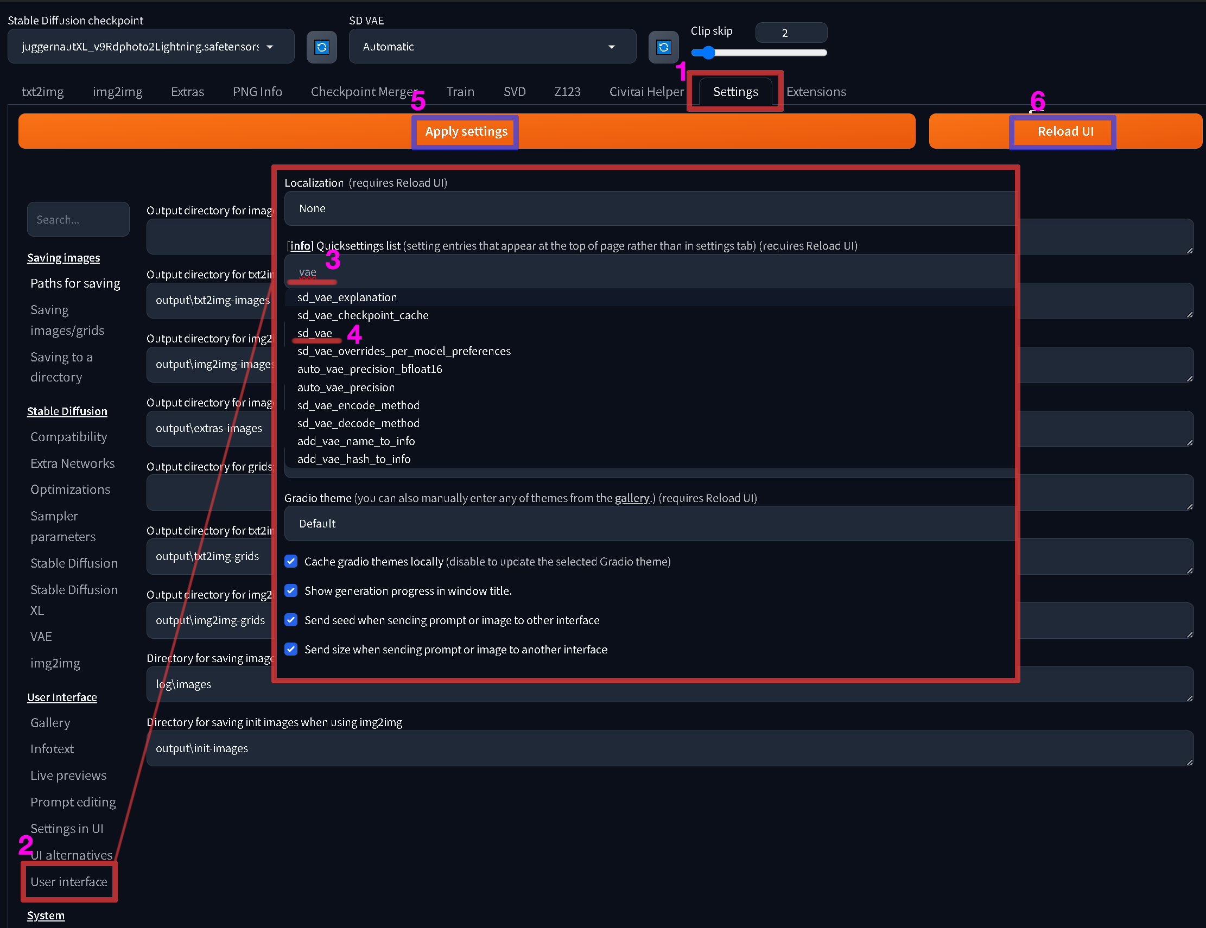Open the checkpoint dropdown arrow
The height and width of the screenshot is (928, 1206).
click(x=269, y=47)
